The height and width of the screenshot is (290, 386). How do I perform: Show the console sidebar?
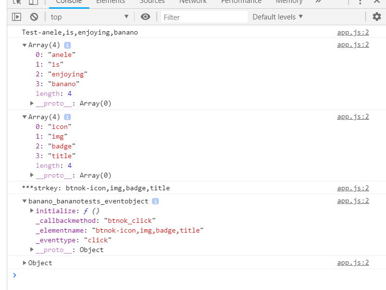pos(17,17)
